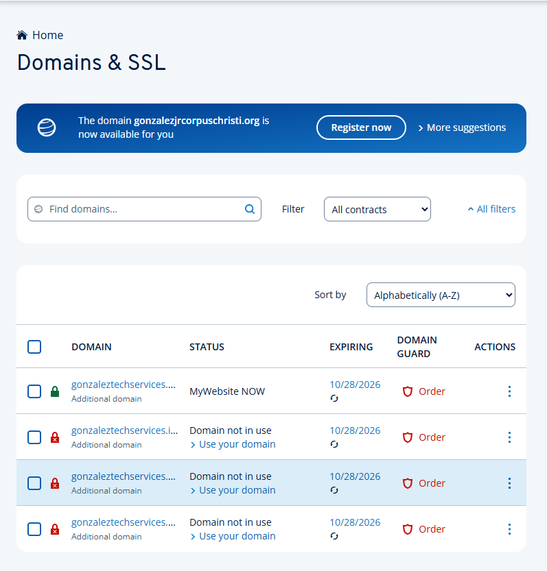Toggle the select-all checkbox in table header
547x571 pixels.
pyautogui.click(x=34, y=347)
